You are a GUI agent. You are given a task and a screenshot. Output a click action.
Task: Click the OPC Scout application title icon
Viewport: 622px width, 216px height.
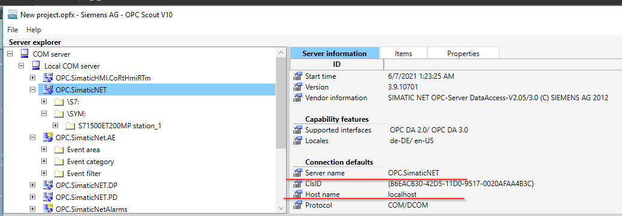point(13,15)
